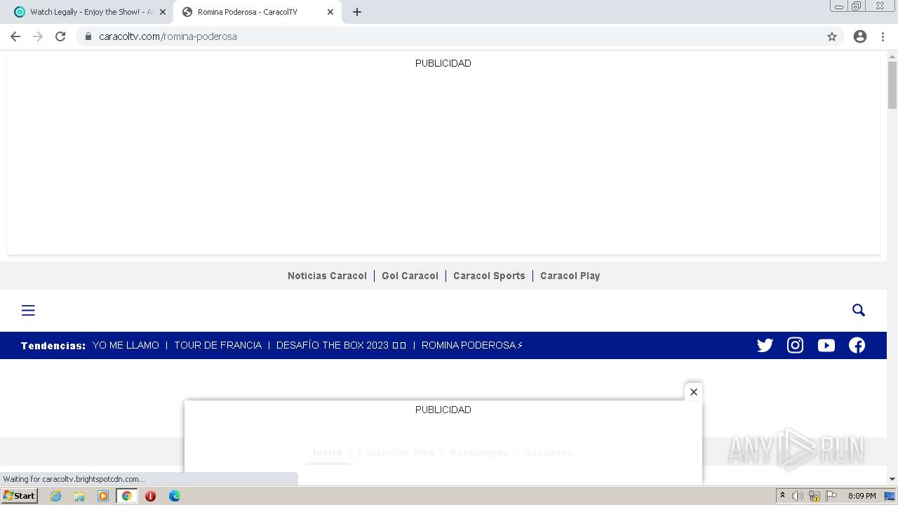Open the Windows Start menu
The image size is (898, 505).
(19, 495)
